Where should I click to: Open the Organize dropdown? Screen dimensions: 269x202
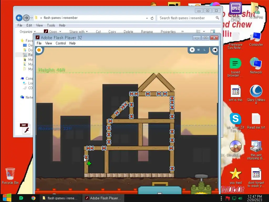(28, 32)
